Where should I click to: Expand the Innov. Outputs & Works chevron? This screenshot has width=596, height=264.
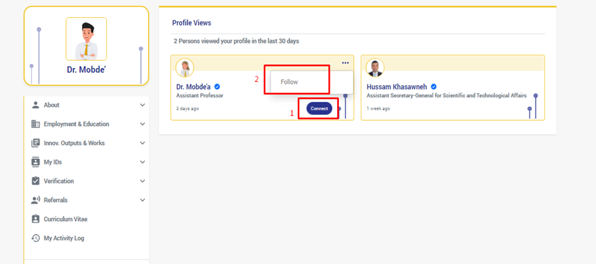click(x=143, y=143)
